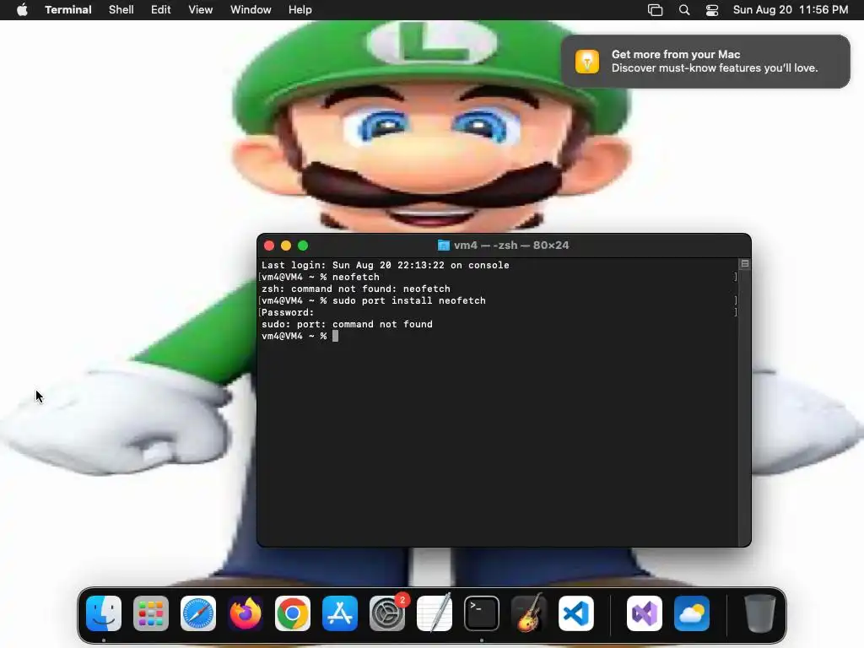Open the Terminal application menu

click(68, 10)
